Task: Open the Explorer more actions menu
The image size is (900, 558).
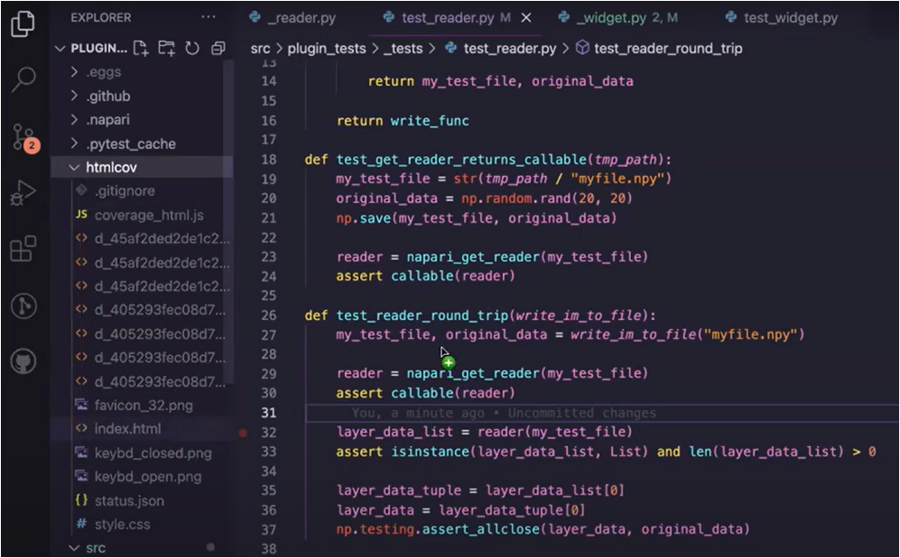Action: (x=209, y=16)
